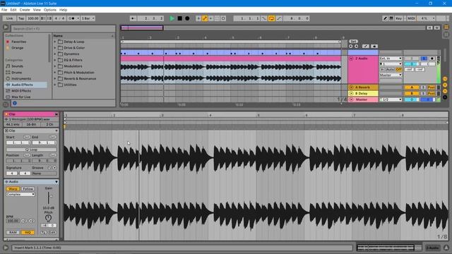Click Punch-In switch icon

click(x=264, y=18)
